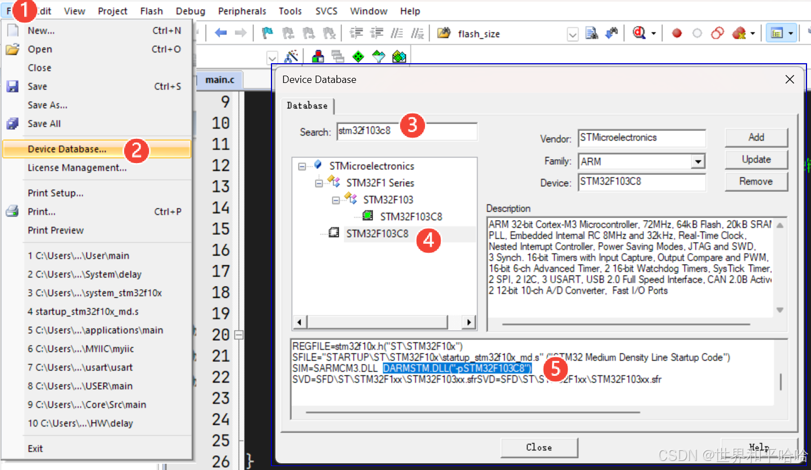Click the find text page icon
Screen dimensions: 811x470
[591, 33]
